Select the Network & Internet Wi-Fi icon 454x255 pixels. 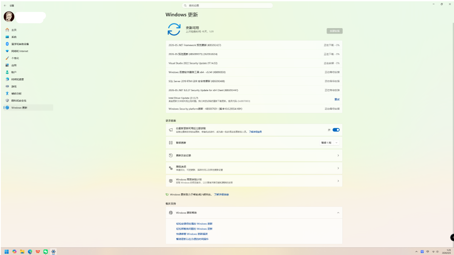7,51
